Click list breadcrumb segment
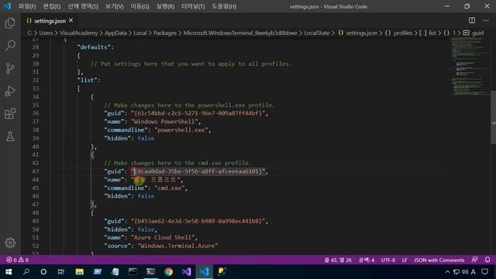This screenshot has width=496, height=279. [432, 33]
